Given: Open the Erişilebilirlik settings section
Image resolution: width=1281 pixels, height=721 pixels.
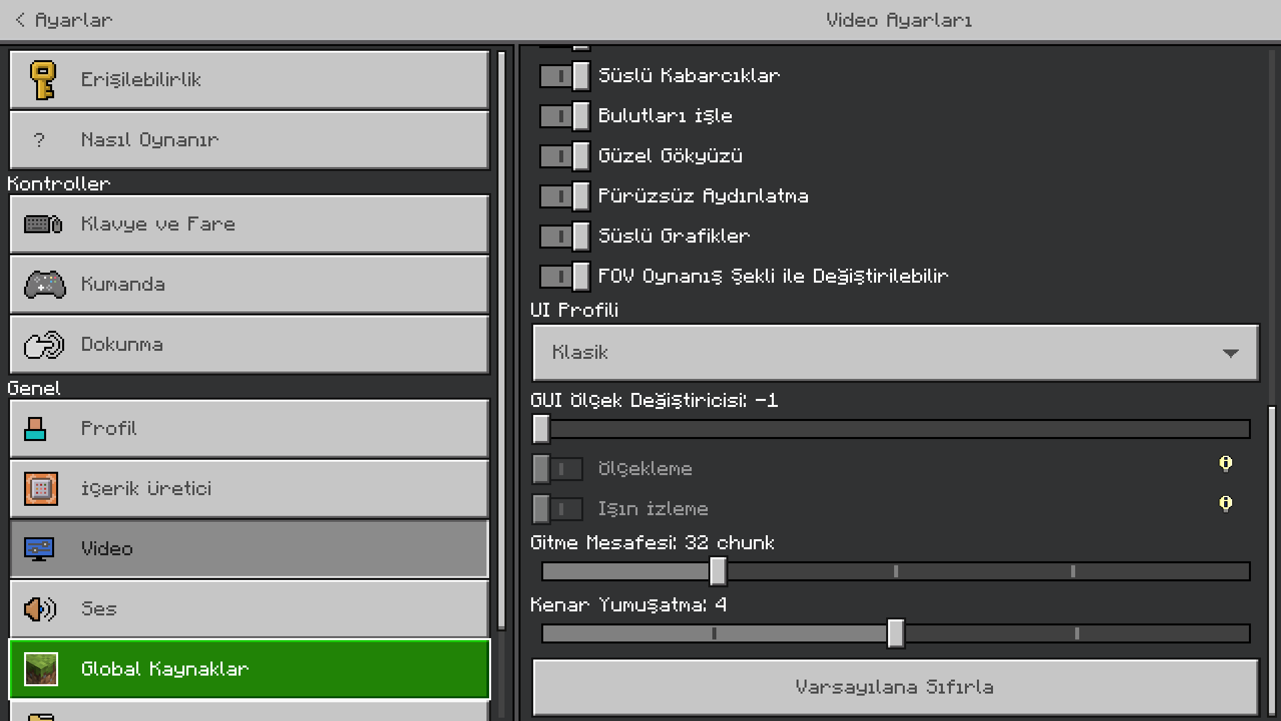Looking at the screenshot, I should pos(249,80).
